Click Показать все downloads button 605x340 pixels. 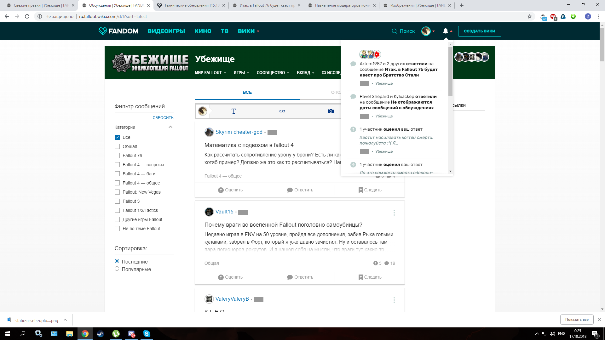[x=577, y=319]
